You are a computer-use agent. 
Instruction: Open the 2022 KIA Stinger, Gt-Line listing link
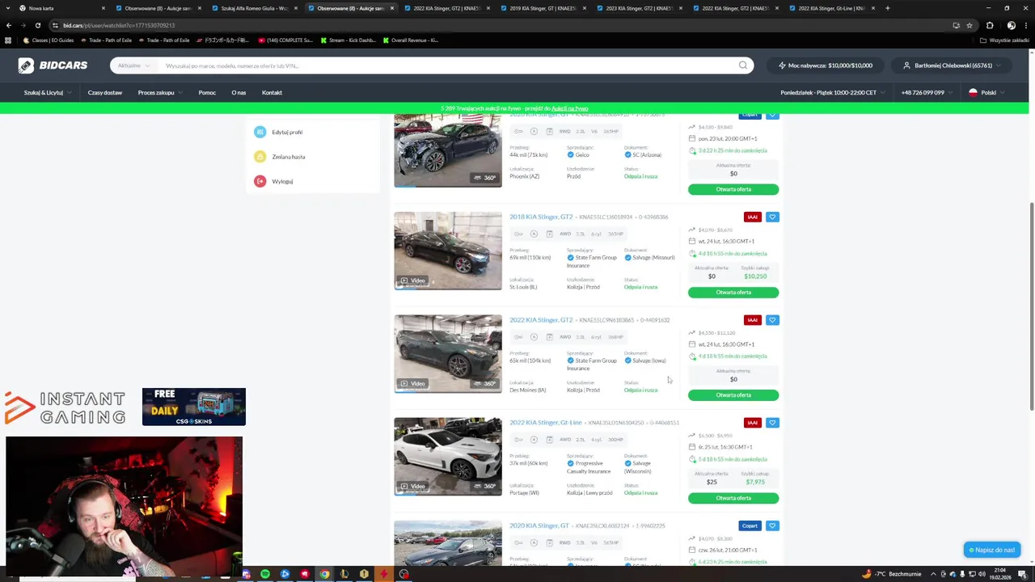pos(546,423)
